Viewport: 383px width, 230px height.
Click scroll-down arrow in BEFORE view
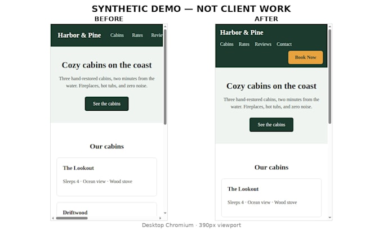click(165, 213)
